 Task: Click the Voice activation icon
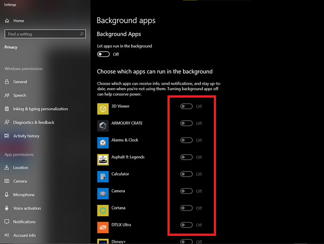(7, 208)
